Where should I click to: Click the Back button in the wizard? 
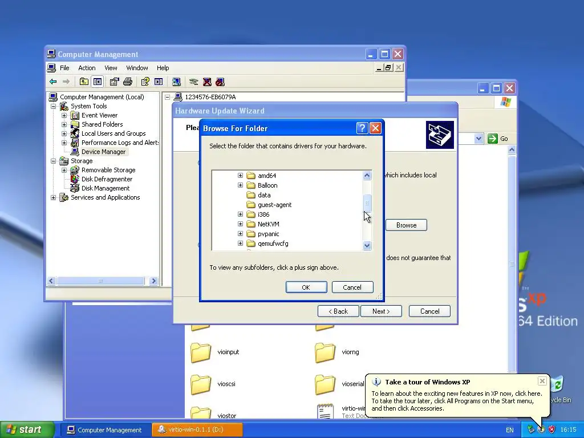338,311
